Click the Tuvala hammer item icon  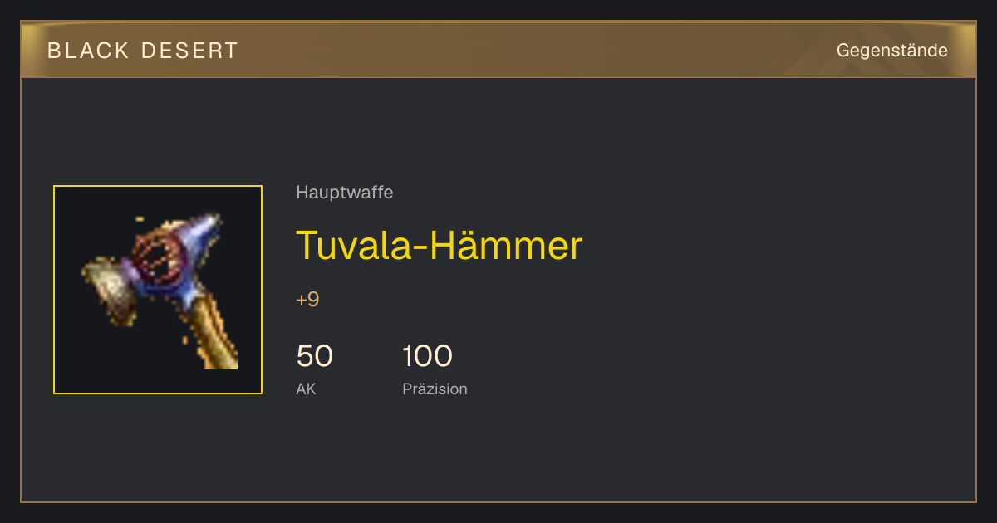(158, 290)
